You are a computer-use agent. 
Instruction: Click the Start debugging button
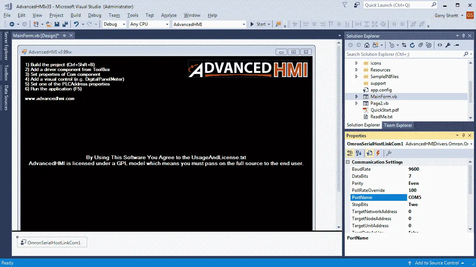coord(258,24)
